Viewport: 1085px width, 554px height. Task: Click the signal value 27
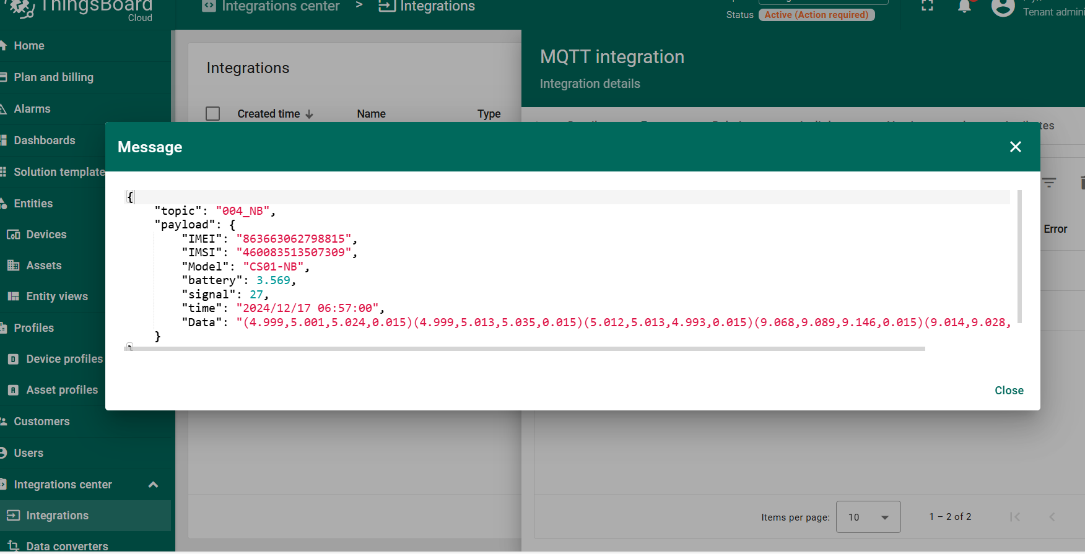[256, 295]
